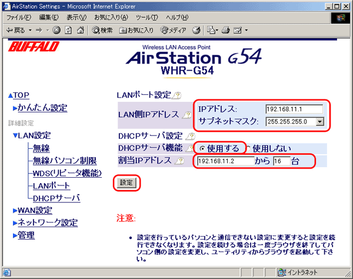Expand the ネットワーク設定 section

click(x=15, y=223)
